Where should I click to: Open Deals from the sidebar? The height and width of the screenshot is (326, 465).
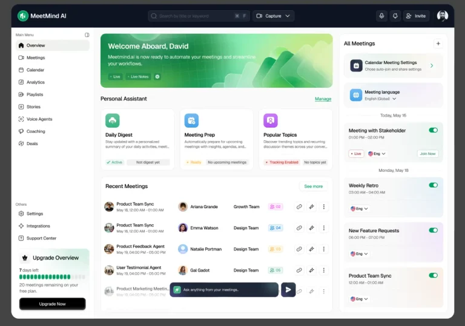click(x=53, y=143)
